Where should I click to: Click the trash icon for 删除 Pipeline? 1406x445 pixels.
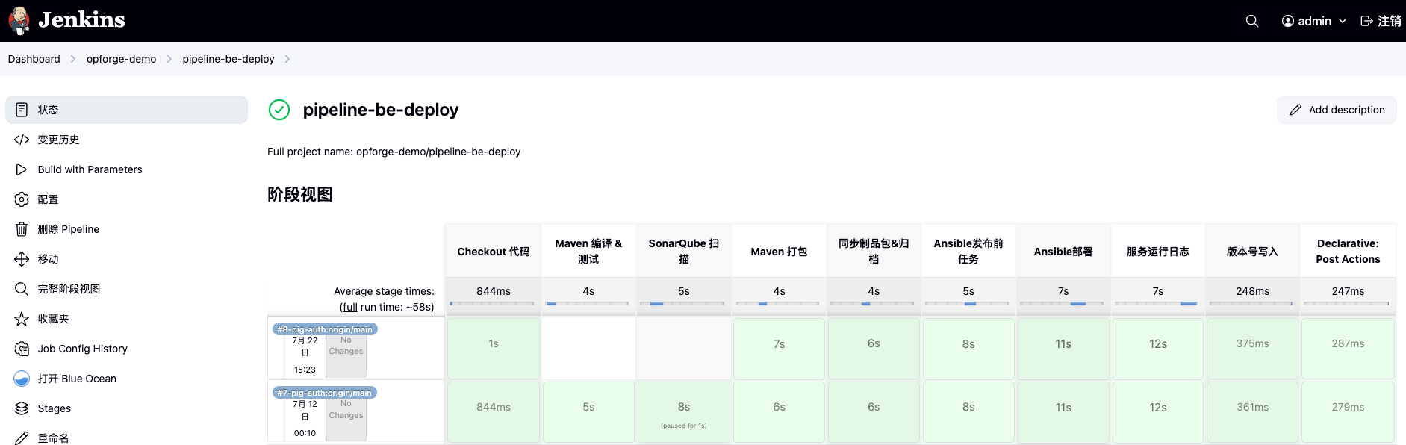[22, 229]
